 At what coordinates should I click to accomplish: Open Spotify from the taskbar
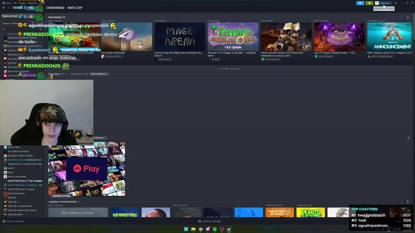pyautogui.click(x=215, y=229)
